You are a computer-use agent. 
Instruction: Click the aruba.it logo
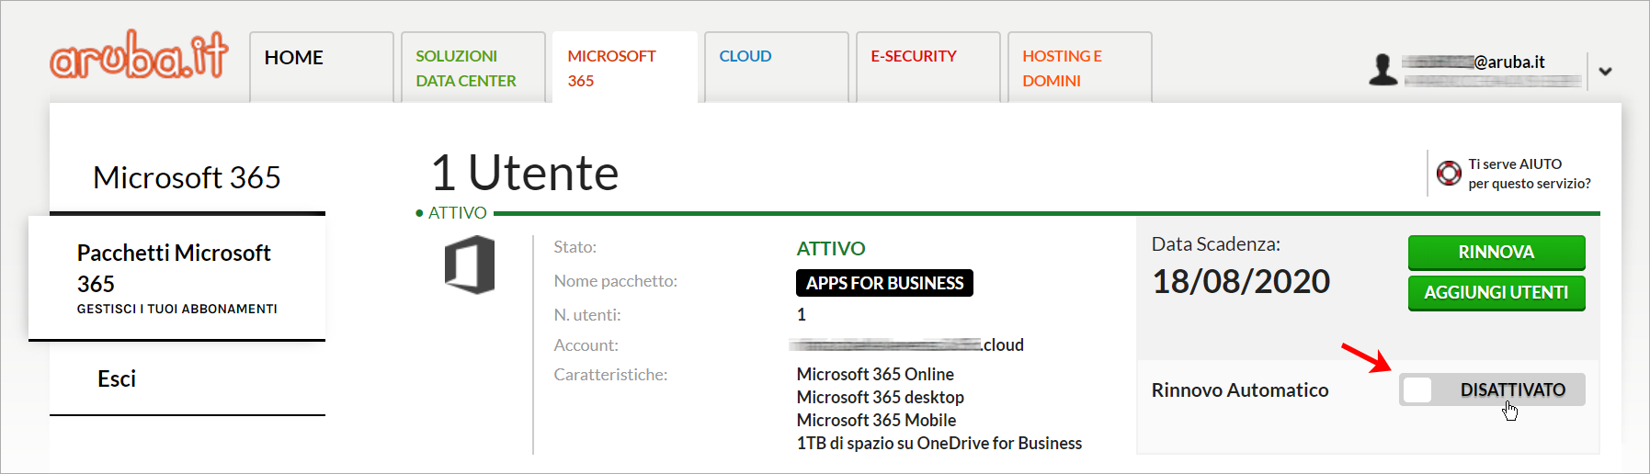pos(139,55)
